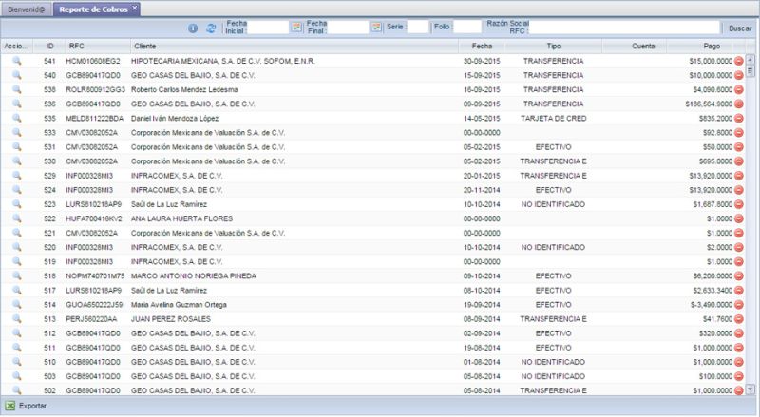Click the Excel export icon
This screenshot has width=760, height=417.
[x=9, y=406]
